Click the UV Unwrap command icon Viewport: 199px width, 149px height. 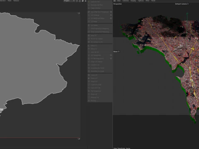tap(89, 15)
